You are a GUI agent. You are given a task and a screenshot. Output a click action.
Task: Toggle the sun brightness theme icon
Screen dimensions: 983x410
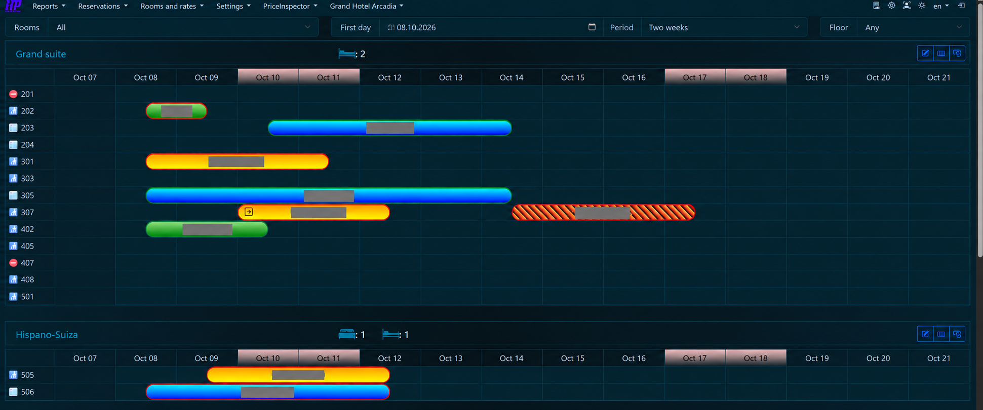click(922, 6)
